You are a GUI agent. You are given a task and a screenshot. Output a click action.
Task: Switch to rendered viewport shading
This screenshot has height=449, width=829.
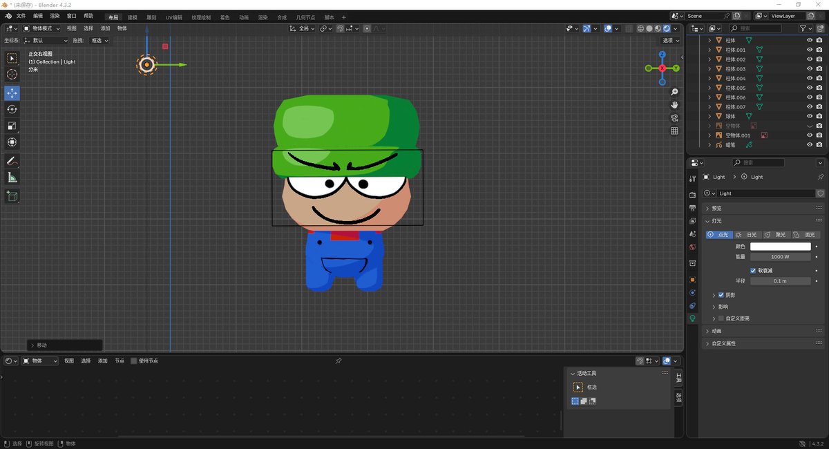tap(667, 28)
